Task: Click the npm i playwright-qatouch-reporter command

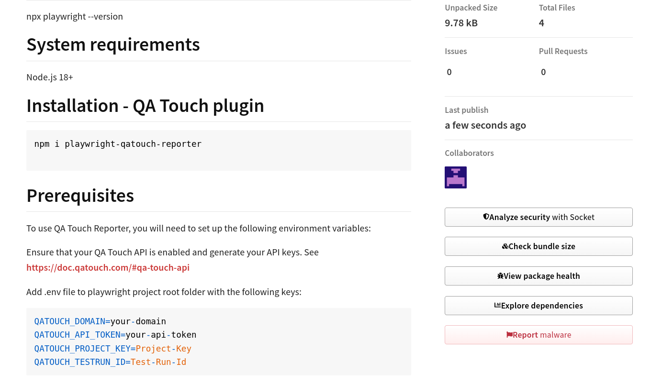Action: click(118, 144)
